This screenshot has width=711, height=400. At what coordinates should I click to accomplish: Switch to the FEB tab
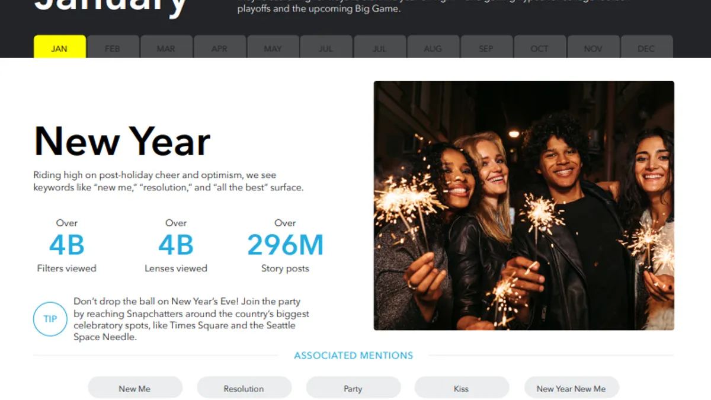click(x=113, y=47)
